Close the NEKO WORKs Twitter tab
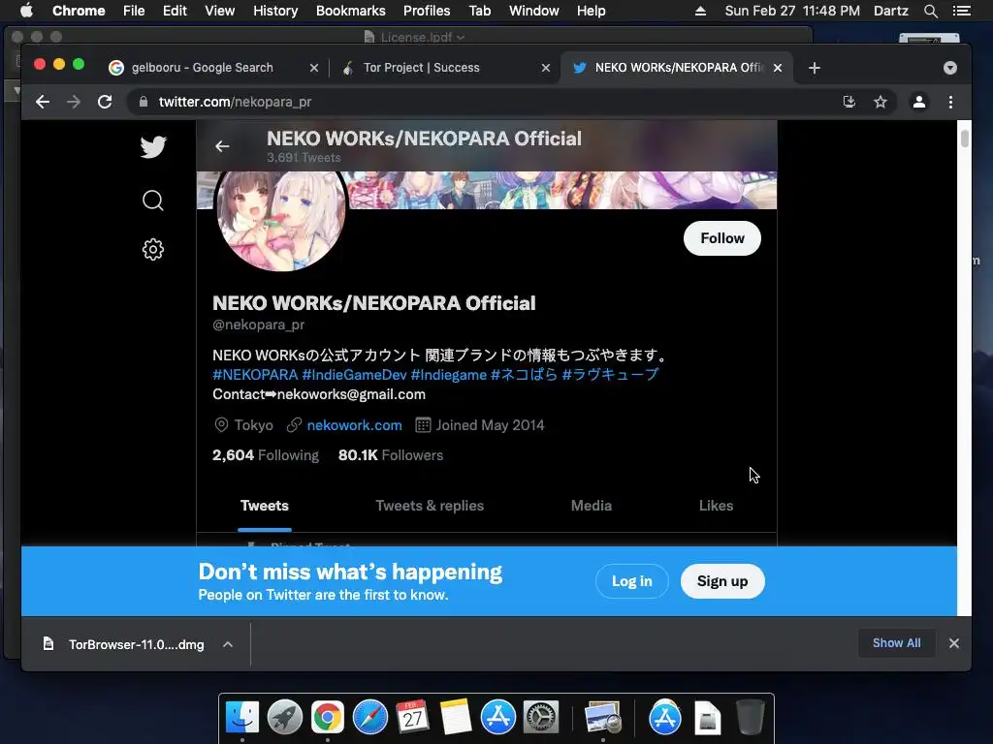The height and width of the screenshot is (744, 993). [778, 68]
